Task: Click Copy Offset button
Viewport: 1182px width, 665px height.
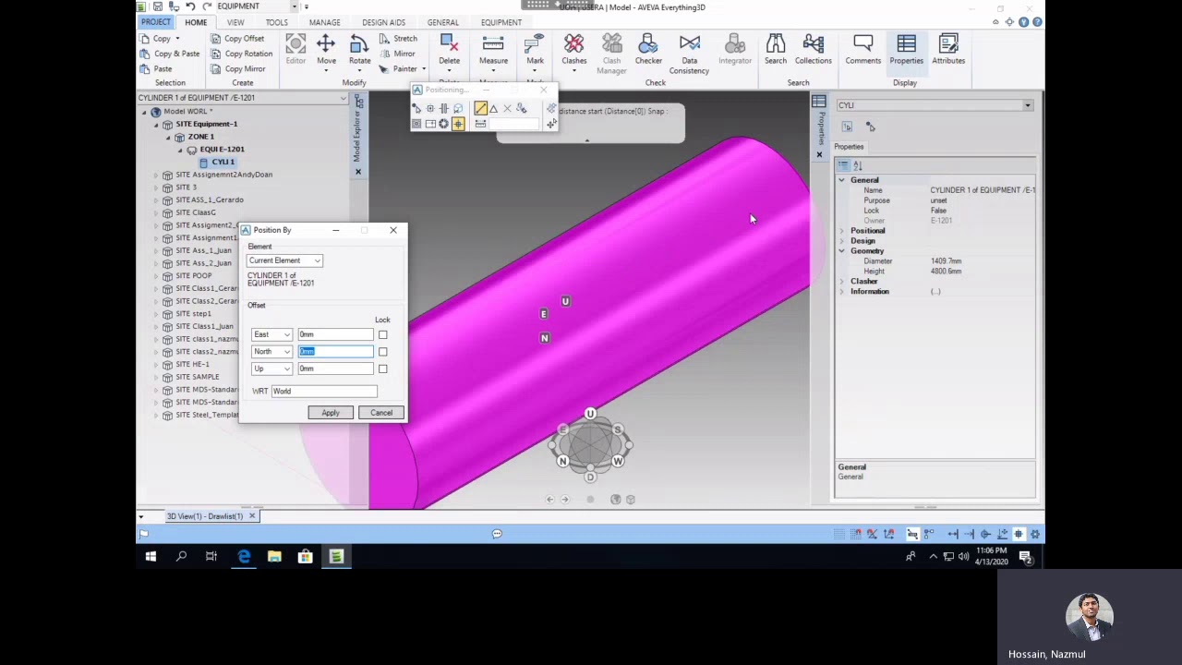Action: pos(236,39)
